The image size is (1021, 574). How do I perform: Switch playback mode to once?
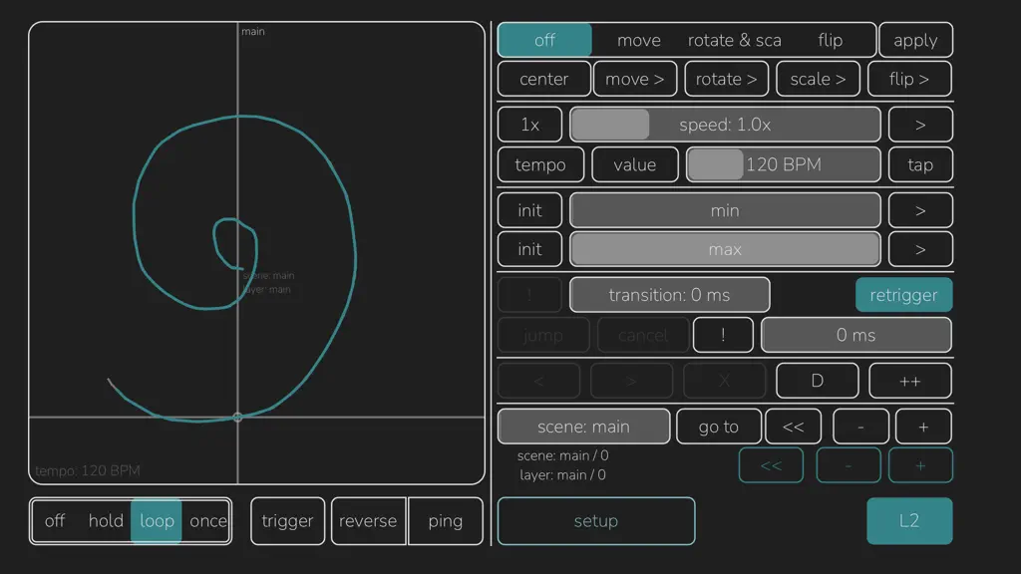click(207, 520)
